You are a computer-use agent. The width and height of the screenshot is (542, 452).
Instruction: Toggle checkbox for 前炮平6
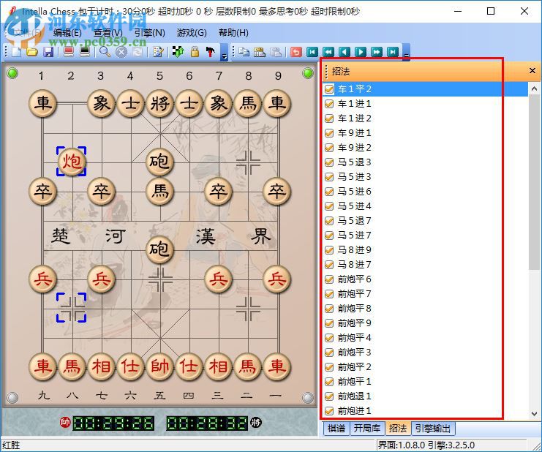[329, 279]
